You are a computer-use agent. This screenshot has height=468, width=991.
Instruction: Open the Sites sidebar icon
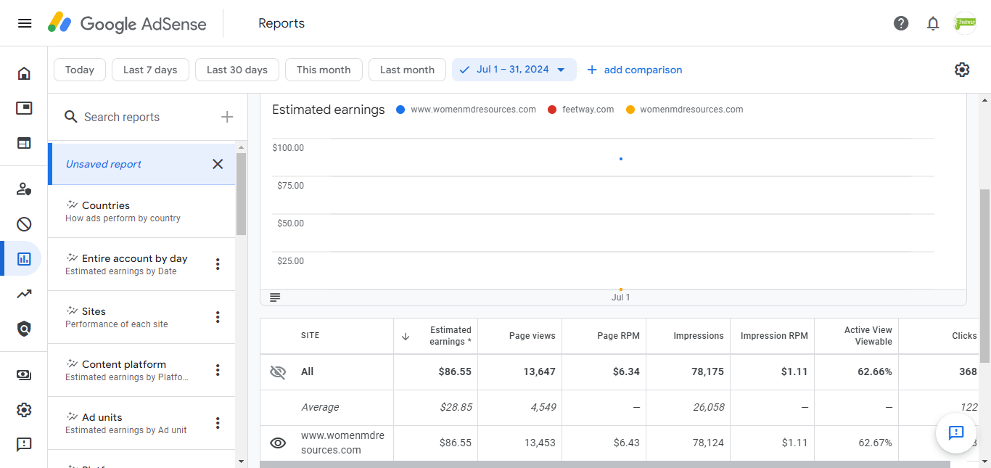tap(24, 143)
